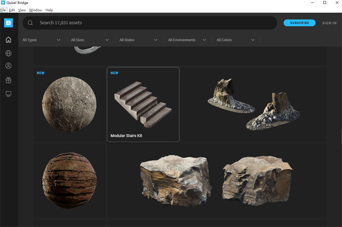This screenshot has height=227, width=342.
Task: Expand the All States filter dropdown
Action: point(139,40)
